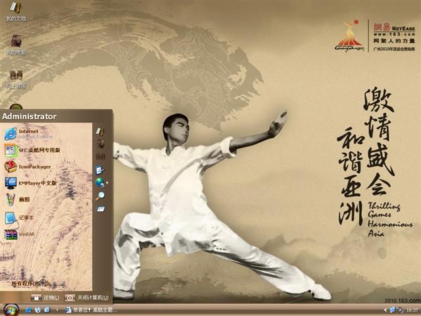
Task: Open the 网上邻居 desktop icon
Action: tap(16, 79)
